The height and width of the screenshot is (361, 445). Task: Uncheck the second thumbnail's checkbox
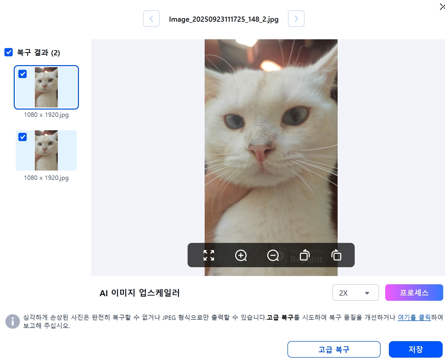[x=23, y=137]
